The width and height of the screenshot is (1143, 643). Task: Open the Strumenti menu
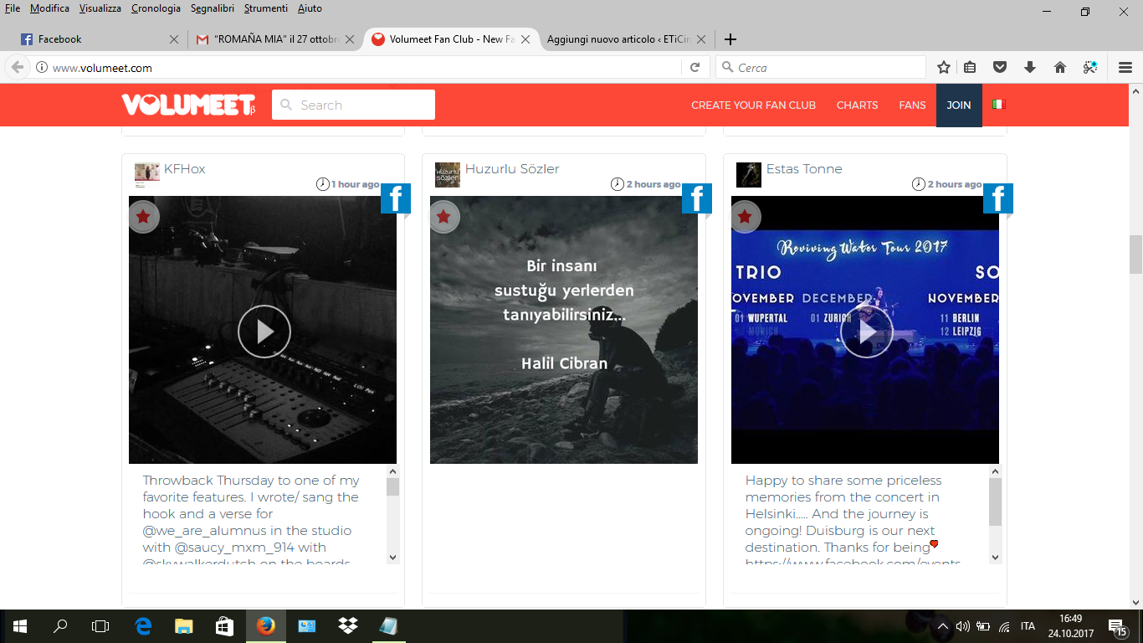click(x=266, y=8)
